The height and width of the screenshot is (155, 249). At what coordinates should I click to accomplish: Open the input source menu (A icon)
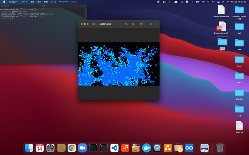[187, 2]
